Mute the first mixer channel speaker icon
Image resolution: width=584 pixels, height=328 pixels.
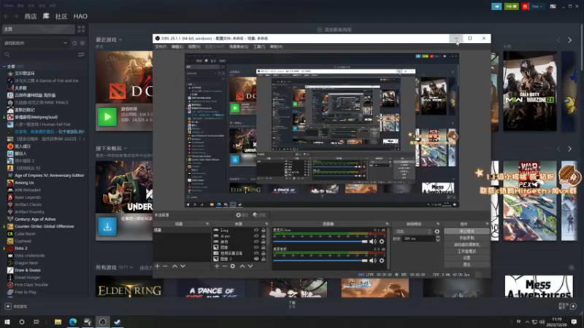click(373, 241)
